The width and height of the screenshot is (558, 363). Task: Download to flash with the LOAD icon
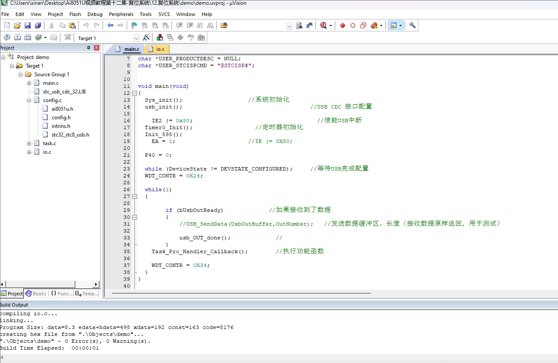[x=68, y=37]
